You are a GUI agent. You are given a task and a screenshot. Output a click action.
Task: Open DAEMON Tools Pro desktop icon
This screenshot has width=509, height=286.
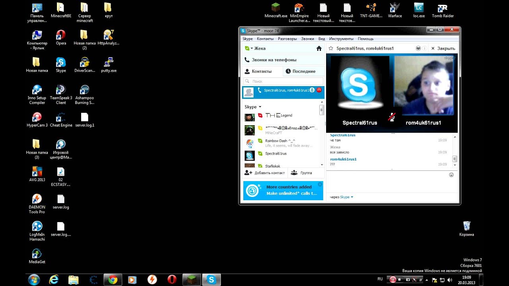37,204
